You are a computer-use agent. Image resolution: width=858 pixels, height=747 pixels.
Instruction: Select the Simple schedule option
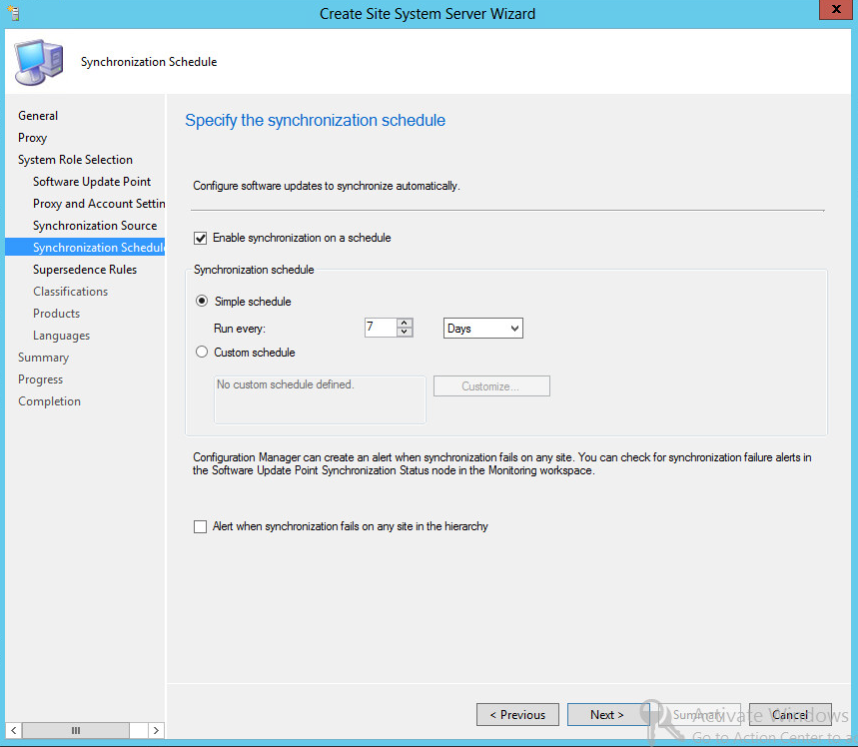pyautogui.click(x=201, y=301)
